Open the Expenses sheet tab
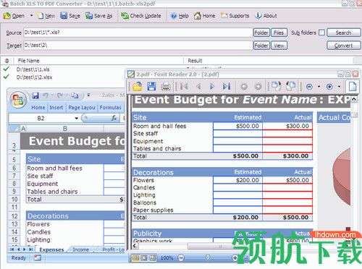Viewport: 362px width, 269px height. coord(51,249)
